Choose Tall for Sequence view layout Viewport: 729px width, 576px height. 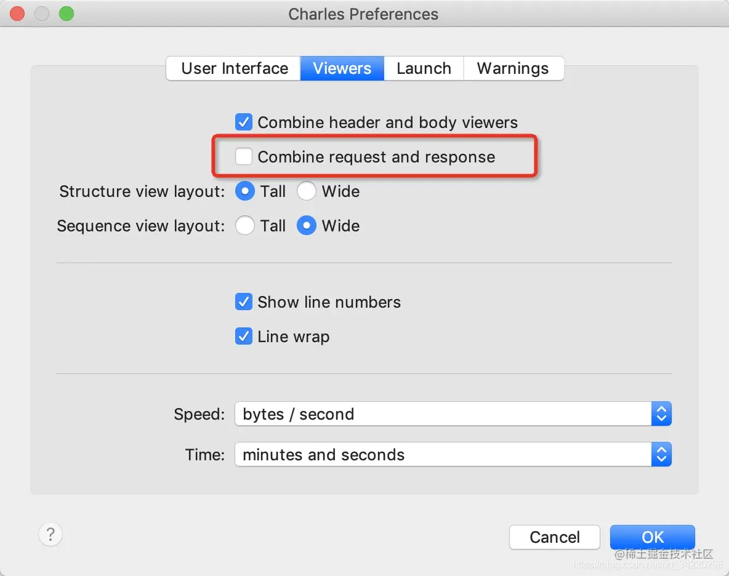(x=245, y=226)
